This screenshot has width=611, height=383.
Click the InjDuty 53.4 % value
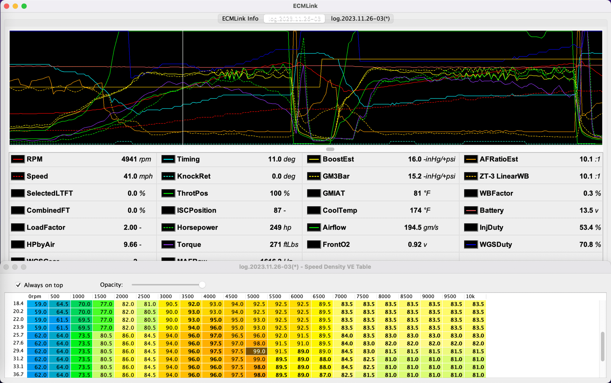tap(590, 227)
